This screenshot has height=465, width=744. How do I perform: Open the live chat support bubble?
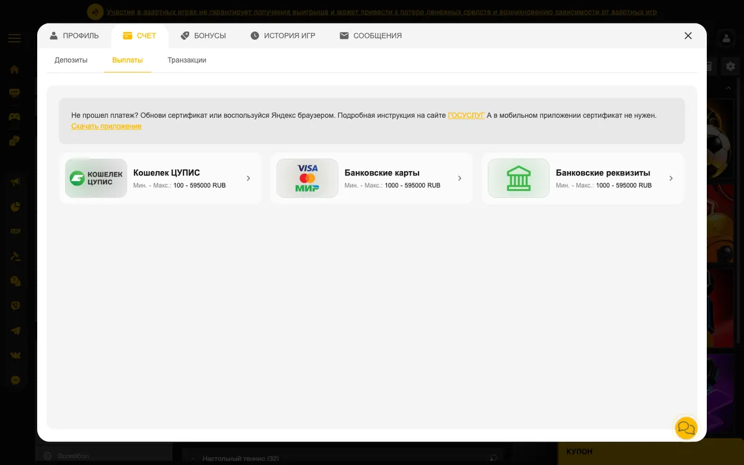(686, 428)
